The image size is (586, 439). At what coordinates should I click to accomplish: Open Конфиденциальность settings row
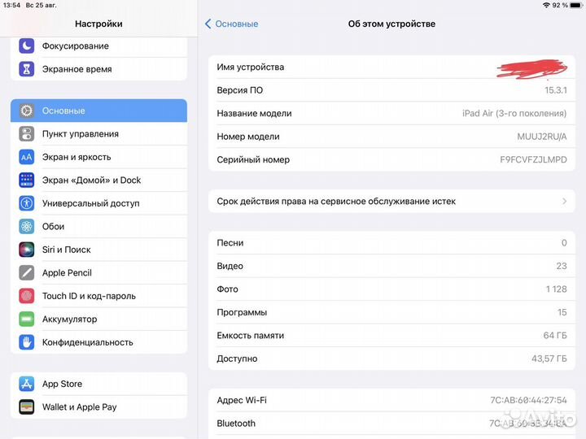98,342
